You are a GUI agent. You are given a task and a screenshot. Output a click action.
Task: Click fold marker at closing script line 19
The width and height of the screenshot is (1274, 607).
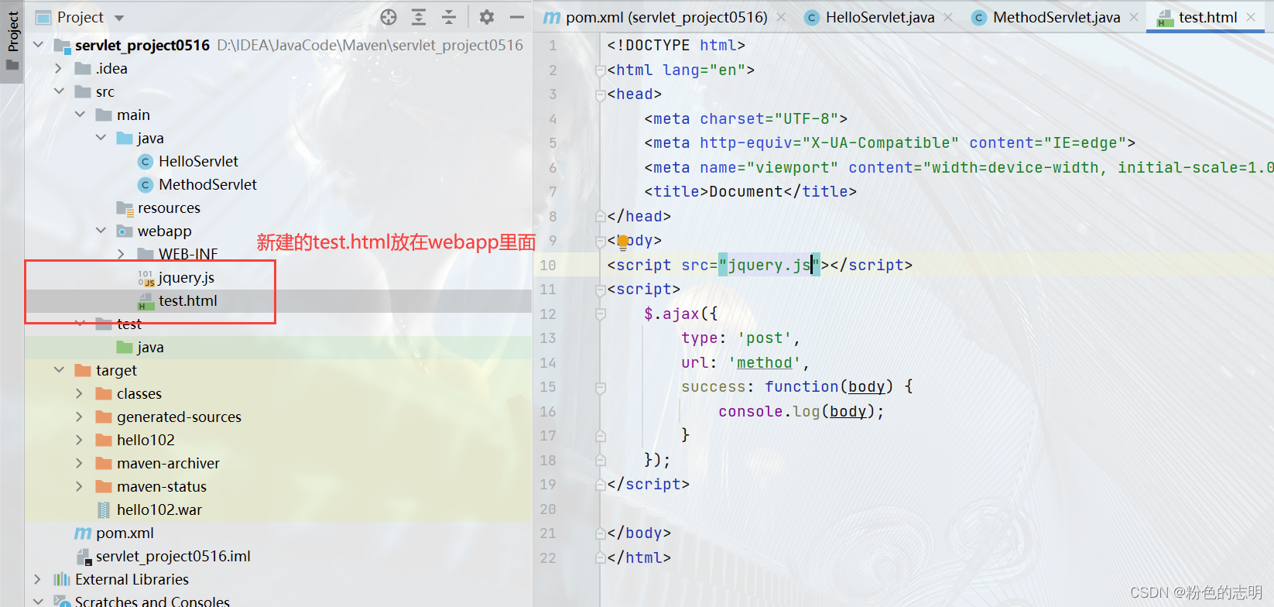tap(600, 485)
